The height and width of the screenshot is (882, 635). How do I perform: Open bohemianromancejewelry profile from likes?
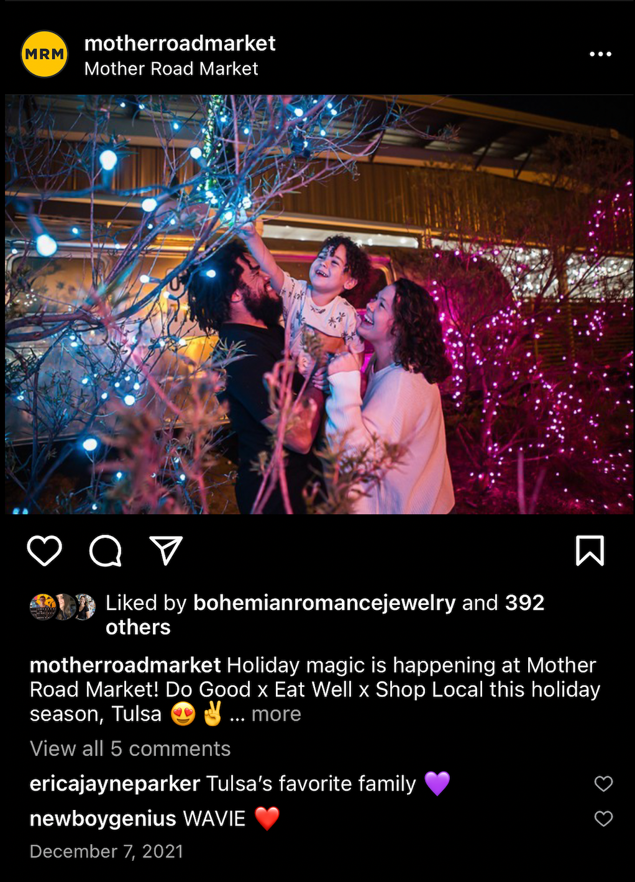pos(324,602)
